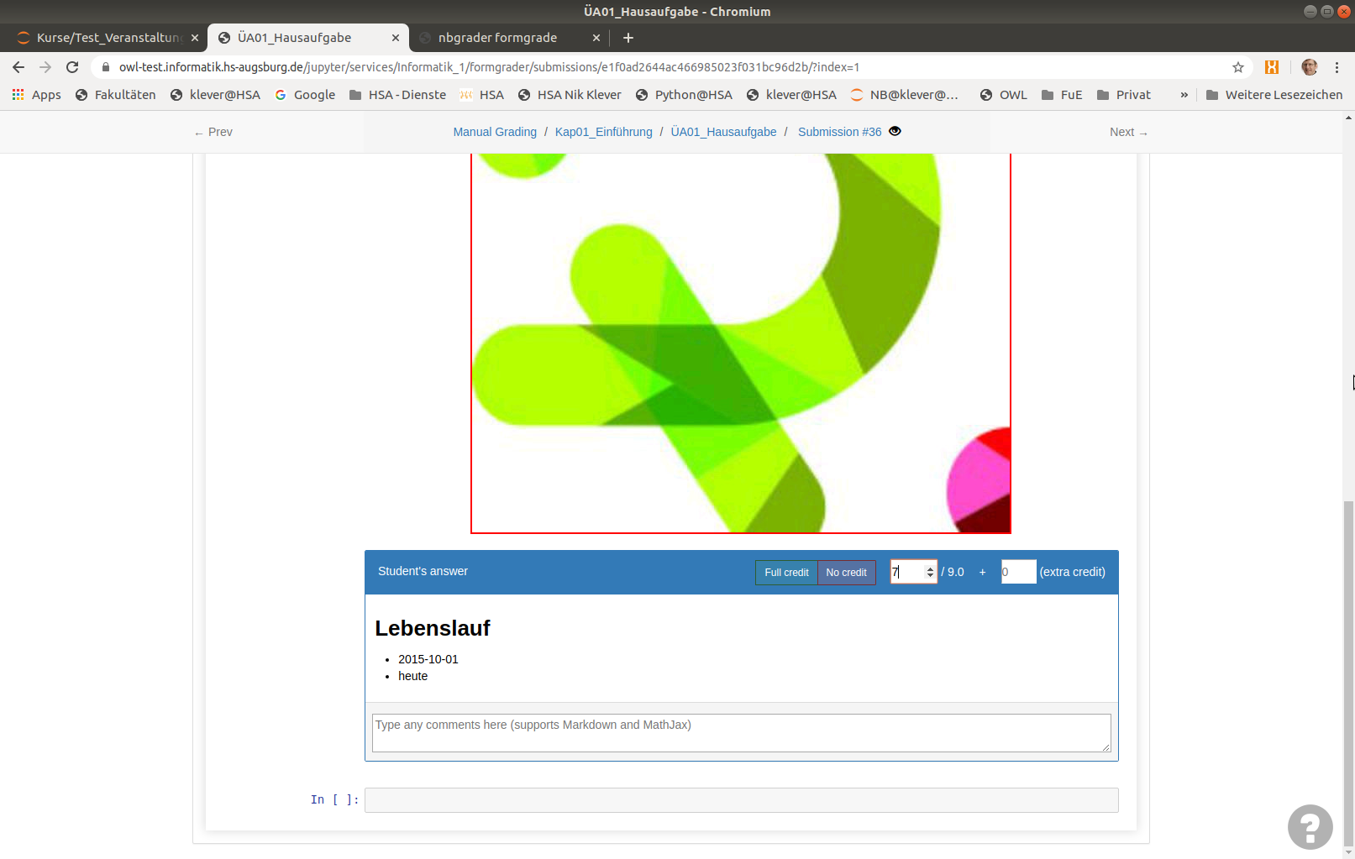This screenshot has width=1355, height=859.
Task: Open a new browser tab
Action: click(628, 38)
